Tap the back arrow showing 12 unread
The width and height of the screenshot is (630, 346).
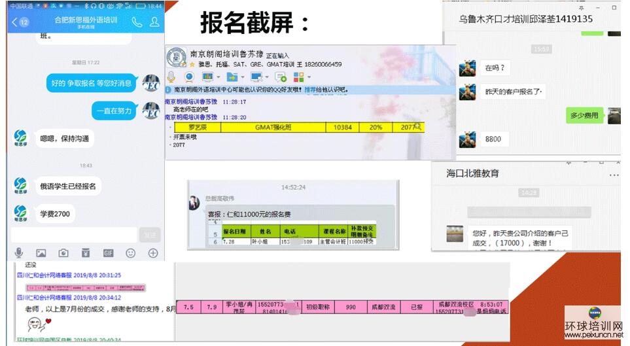(20, 22)
